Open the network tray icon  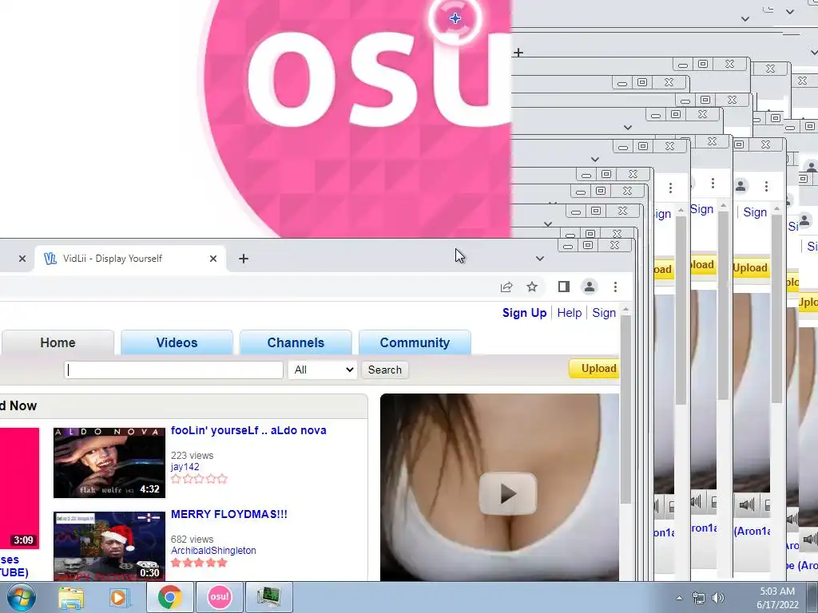(698, 598)
